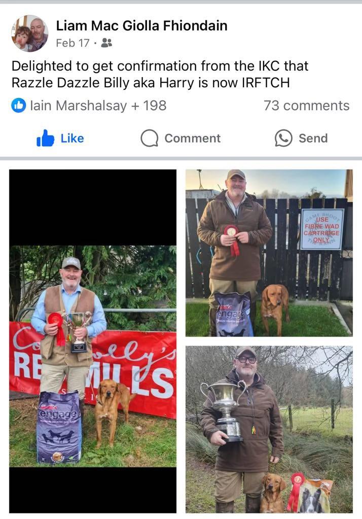The height and width of the screenshot is (519, 362).
Task: Click the post text about Razzle Dazzle Billy
Action: click(160, 74)
